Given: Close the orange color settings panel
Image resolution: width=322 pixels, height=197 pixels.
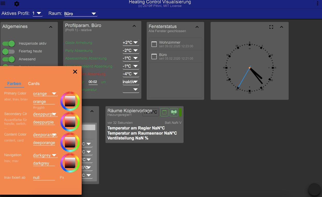Looking at the screenshot, I should pyautogui.click(x=75, y=72).
